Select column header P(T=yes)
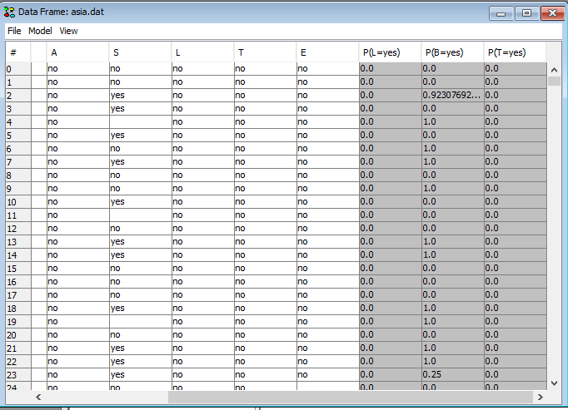Viewport: 568px width, 410px height. coord(515,53)
